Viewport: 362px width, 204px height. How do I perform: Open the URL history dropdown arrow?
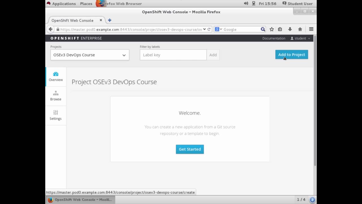tap(204, 29)
